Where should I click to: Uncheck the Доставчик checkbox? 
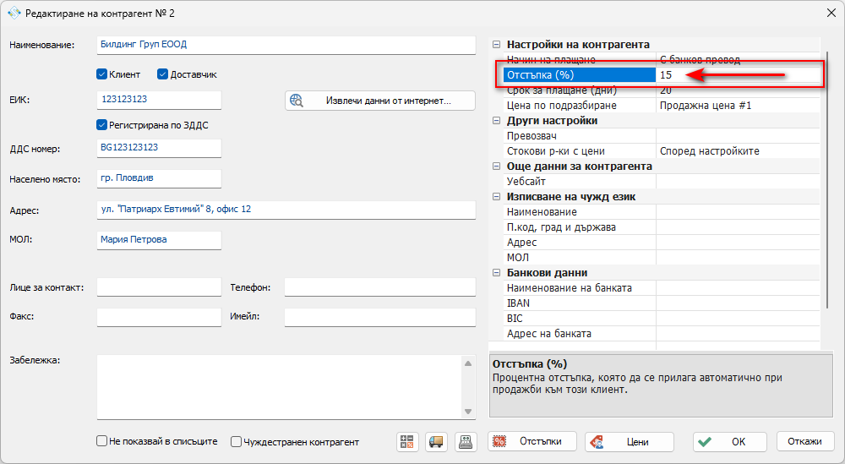pyautogui.click(x=163, y=74)
